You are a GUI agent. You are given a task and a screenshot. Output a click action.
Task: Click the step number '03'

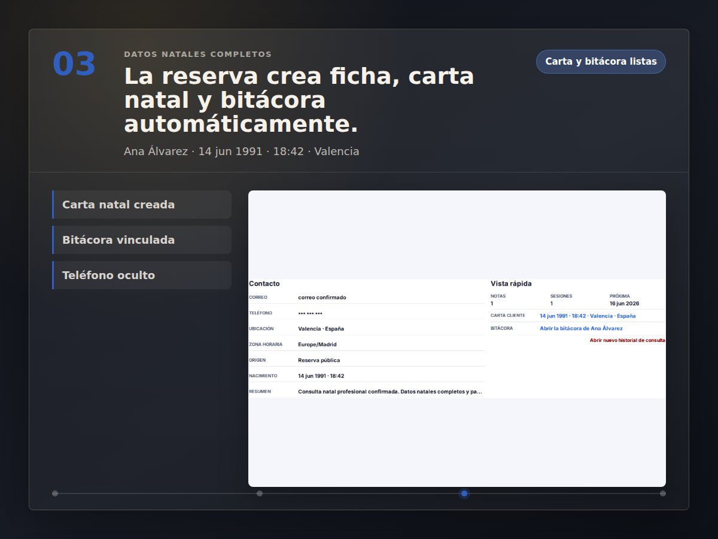(x=74, y=65)
